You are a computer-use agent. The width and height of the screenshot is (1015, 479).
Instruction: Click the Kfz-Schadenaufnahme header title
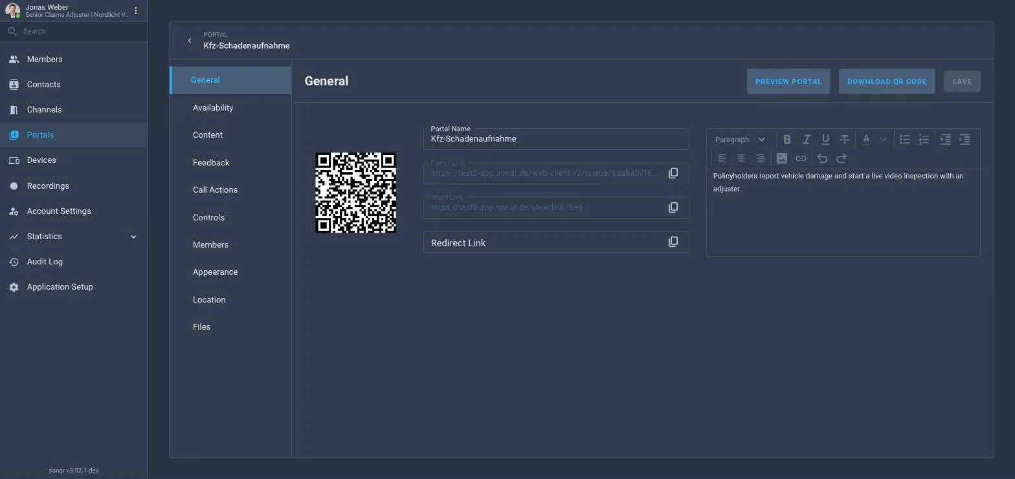pyautogui.click(x=247, y=46)
